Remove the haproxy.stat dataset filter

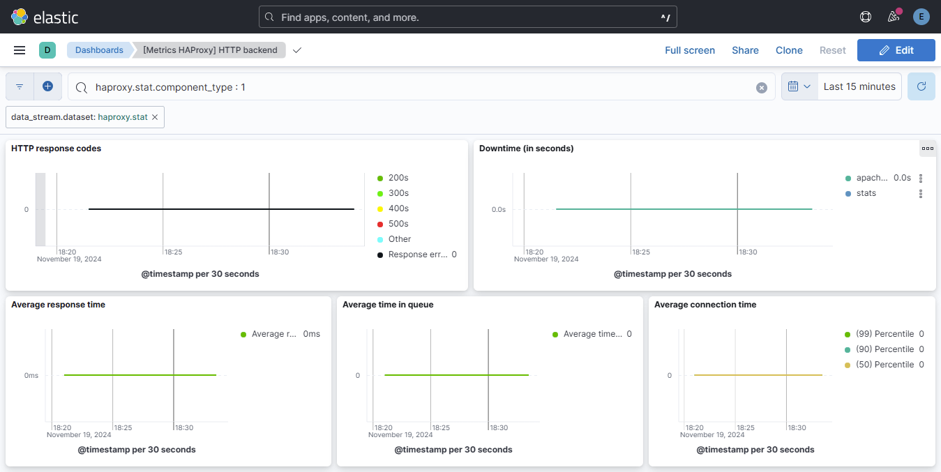(x=155, y=117)
